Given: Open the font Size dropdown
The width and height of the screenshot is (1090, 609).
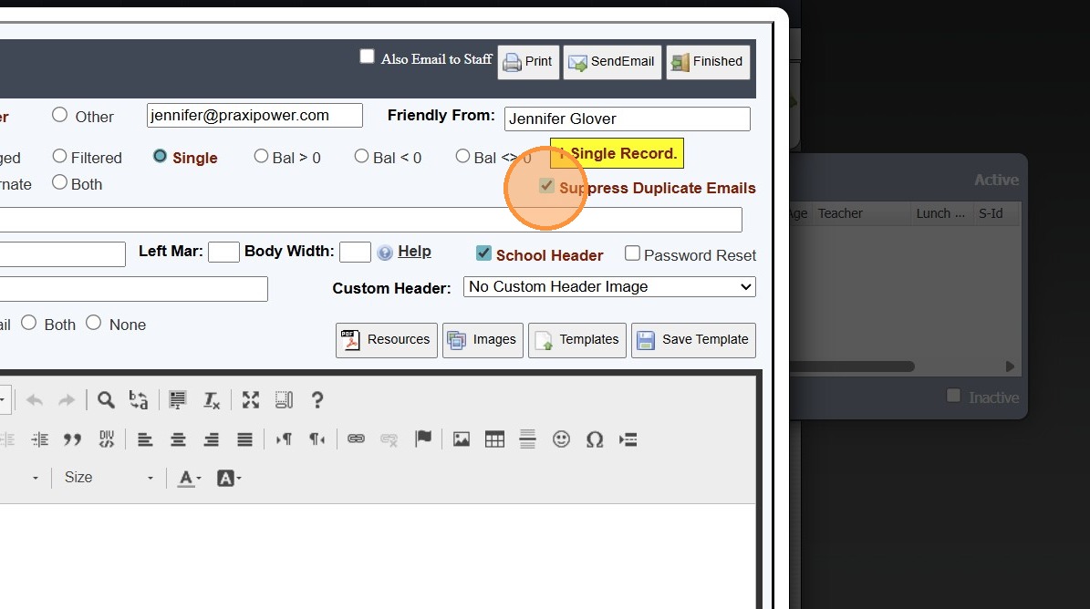Looking at the screenshot, I should 109,478.
